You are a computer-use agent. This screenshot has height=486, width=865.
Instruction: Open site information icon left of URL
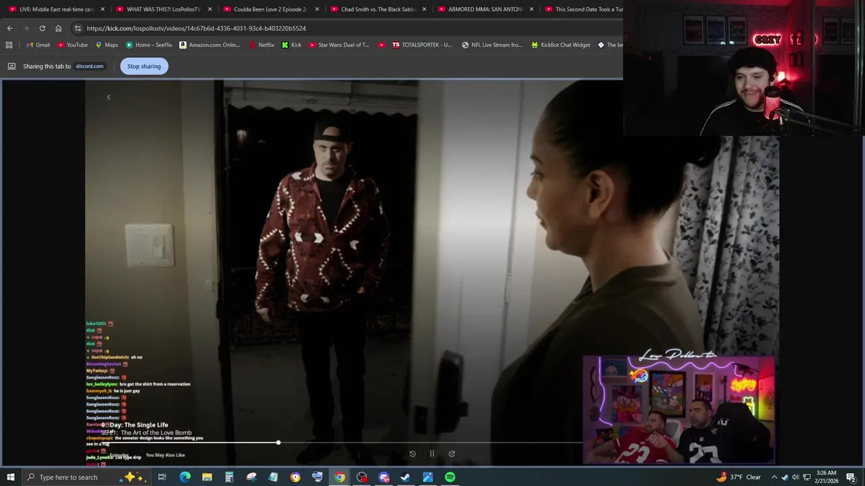[78, 28]
